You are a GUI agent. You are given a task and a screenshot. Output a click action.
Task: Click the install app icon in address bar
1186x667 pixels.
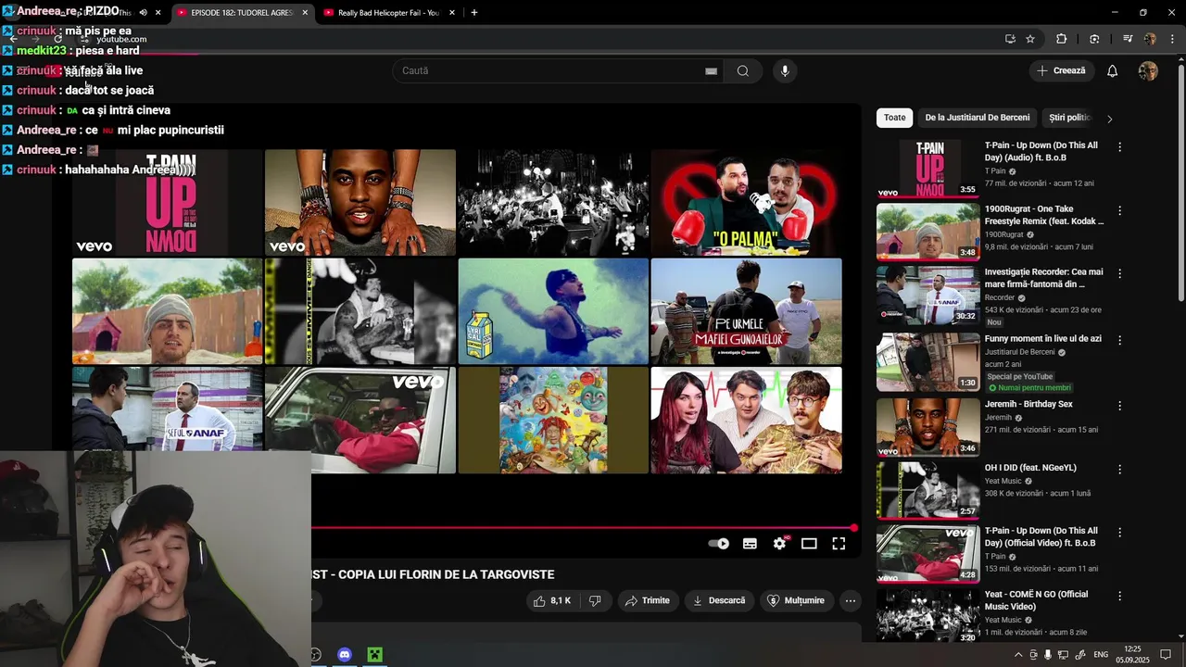(x=1010, y=39)
